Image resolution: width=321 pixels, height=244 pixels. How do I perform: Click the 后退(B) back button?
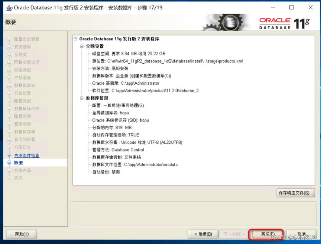(203, 234)
